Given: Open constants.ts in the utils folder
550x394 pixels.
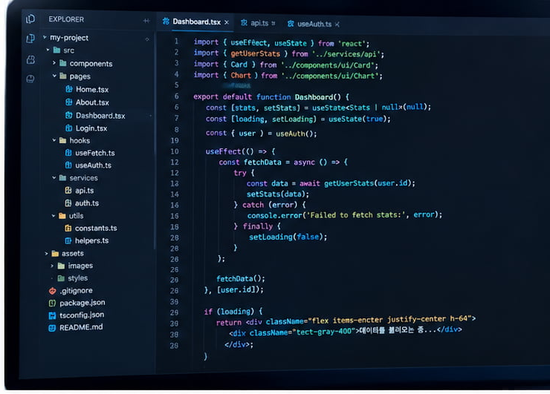Looking at the screenshot, I should click(x=96, y=229).
